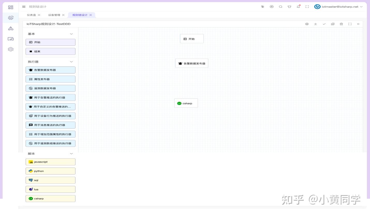This screenshot has height=215, width=370.
Task: Open notifications bell in header
Action: point(298,6)
